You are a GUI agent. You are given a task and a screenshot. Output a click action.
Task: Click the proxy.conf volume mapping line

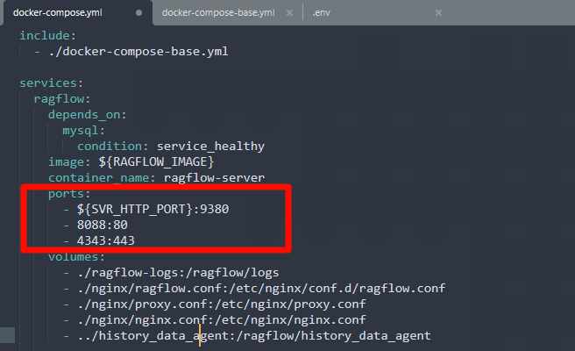(222, 304)
